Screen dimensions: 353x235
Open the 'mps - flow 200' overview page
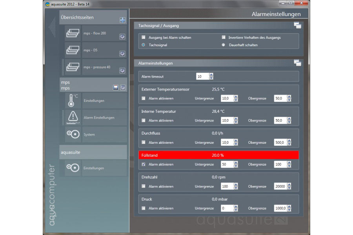[x=95, y=33]
